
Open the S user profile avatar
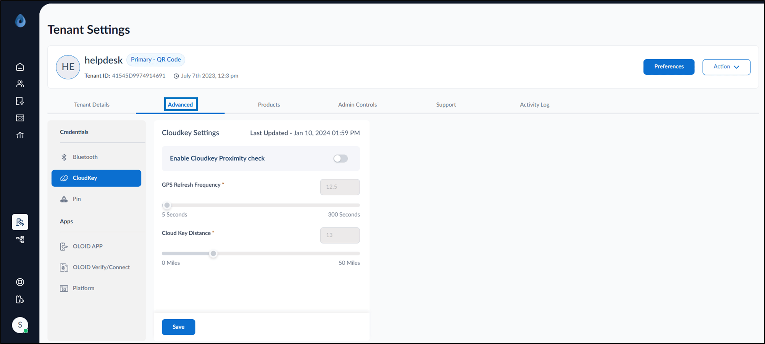click(x=20, y=325)
